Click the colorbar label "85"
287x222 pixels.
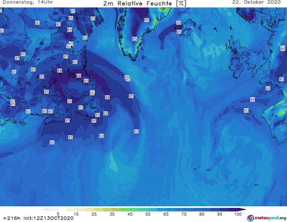pyautogui.click(x=202, y=214)
